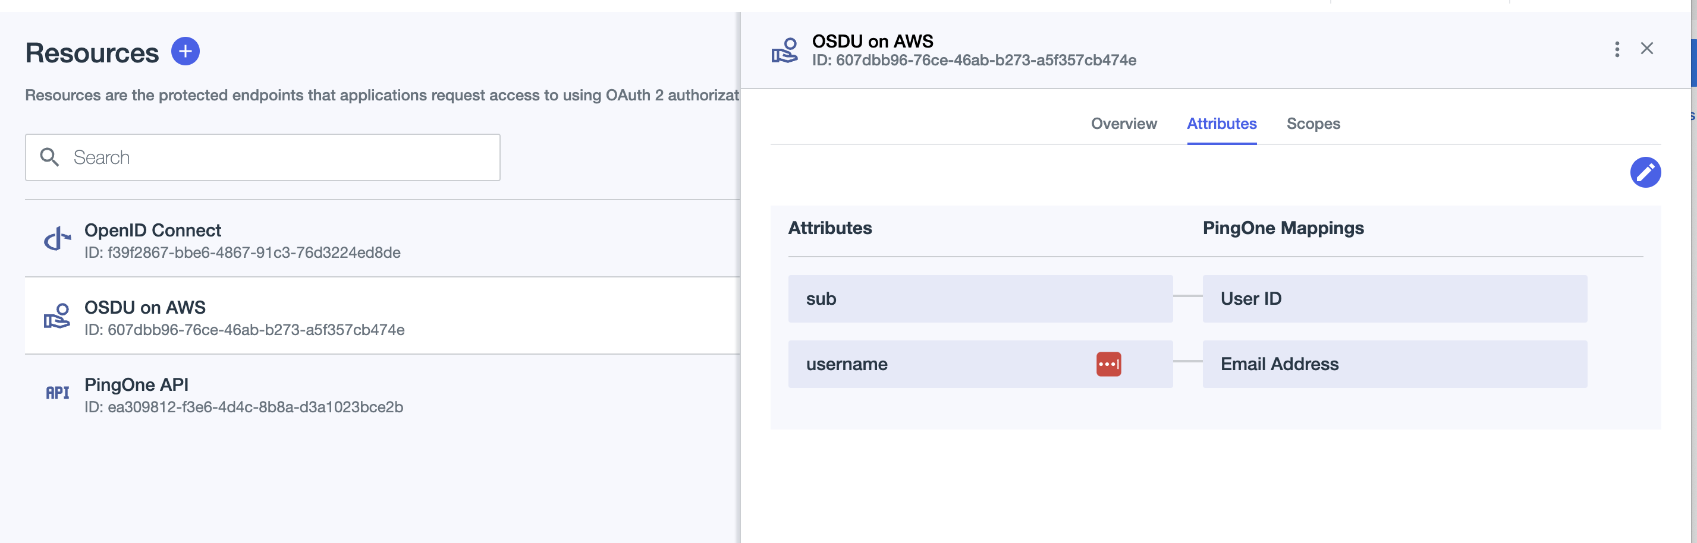
Task: Close the OSDU on AWS details panel
Action: coord(1646,49)
